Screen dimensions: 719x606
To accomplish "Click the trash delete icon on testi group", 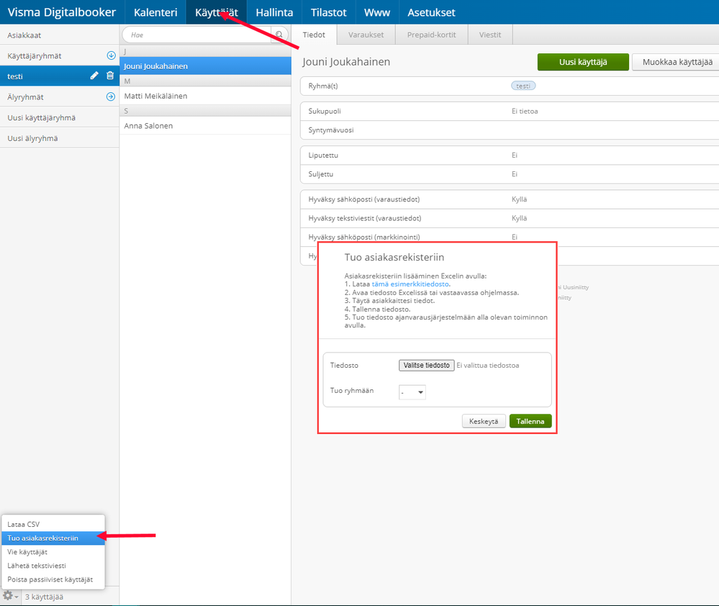I will pos(110,76).
